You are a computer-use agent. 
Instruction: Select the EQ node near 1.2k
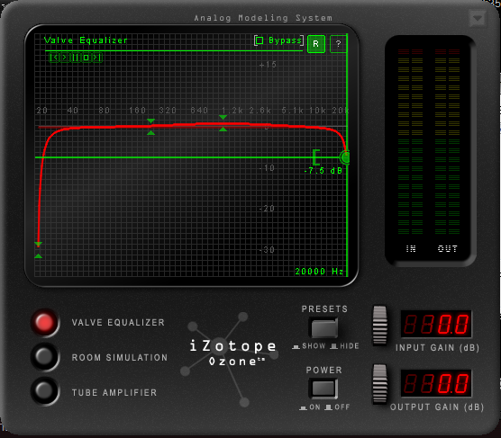coord(223,123)
